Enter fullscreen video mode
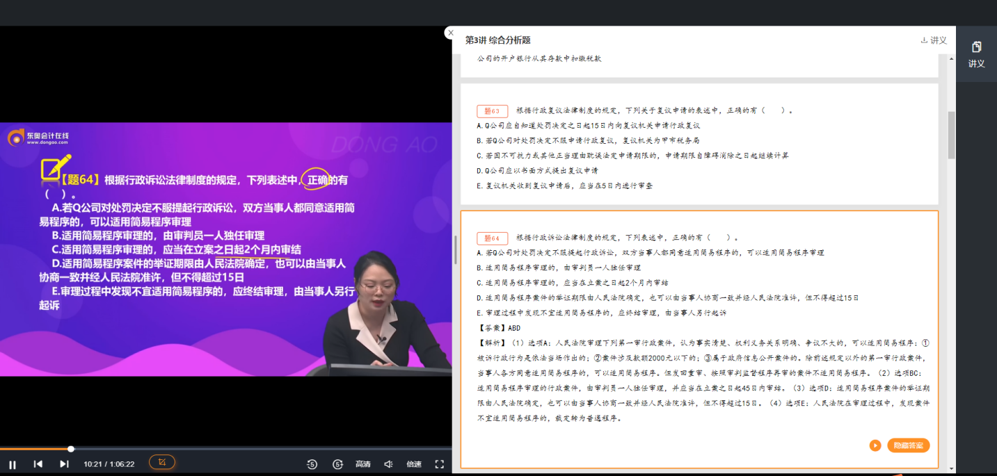This screenshot has height=476, width=997. tap(439, 463)
